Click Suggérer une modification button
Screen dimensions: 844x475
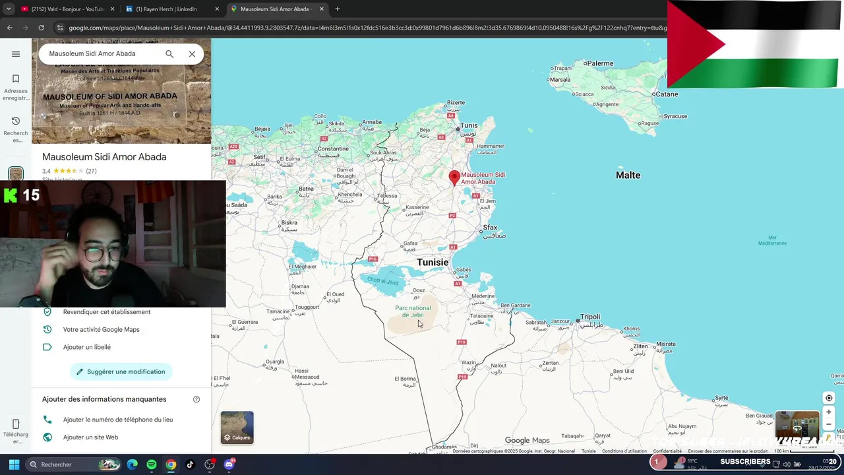(121, 371)
